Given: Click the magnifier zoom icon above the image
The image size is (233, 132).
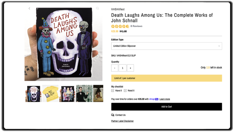Looking at the screenshot, I should point(97,9).
